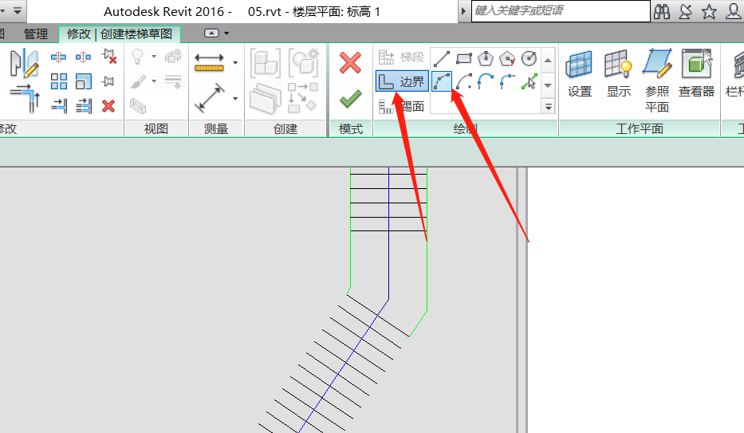Click the keyword search input field
744x433 pixels.
tap(559, 10)
